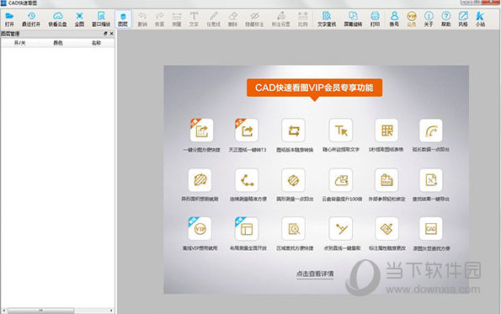Click the 点击查看详情 link
Viewport: 501px width, 314px height.
click(315, 274)
